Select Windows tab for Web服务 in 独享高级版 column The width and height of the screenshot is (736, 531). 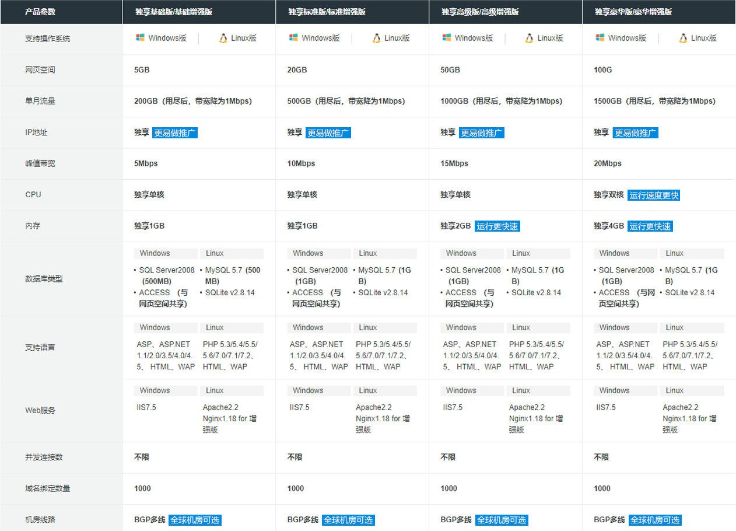[472, 390]
